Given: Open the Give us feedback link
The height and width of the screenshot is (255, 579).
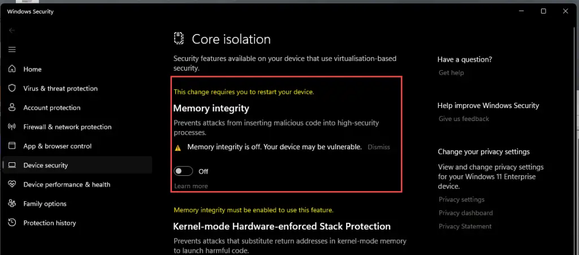Looking at the screenshot, I should [x=464, y=119].
